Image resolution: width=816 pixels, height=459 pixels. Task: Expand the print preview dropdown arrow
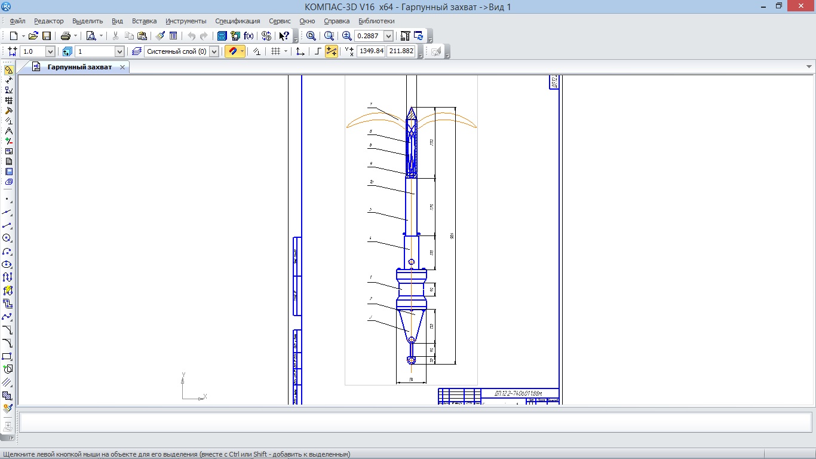pyautogui.click(x=100, y=36)
